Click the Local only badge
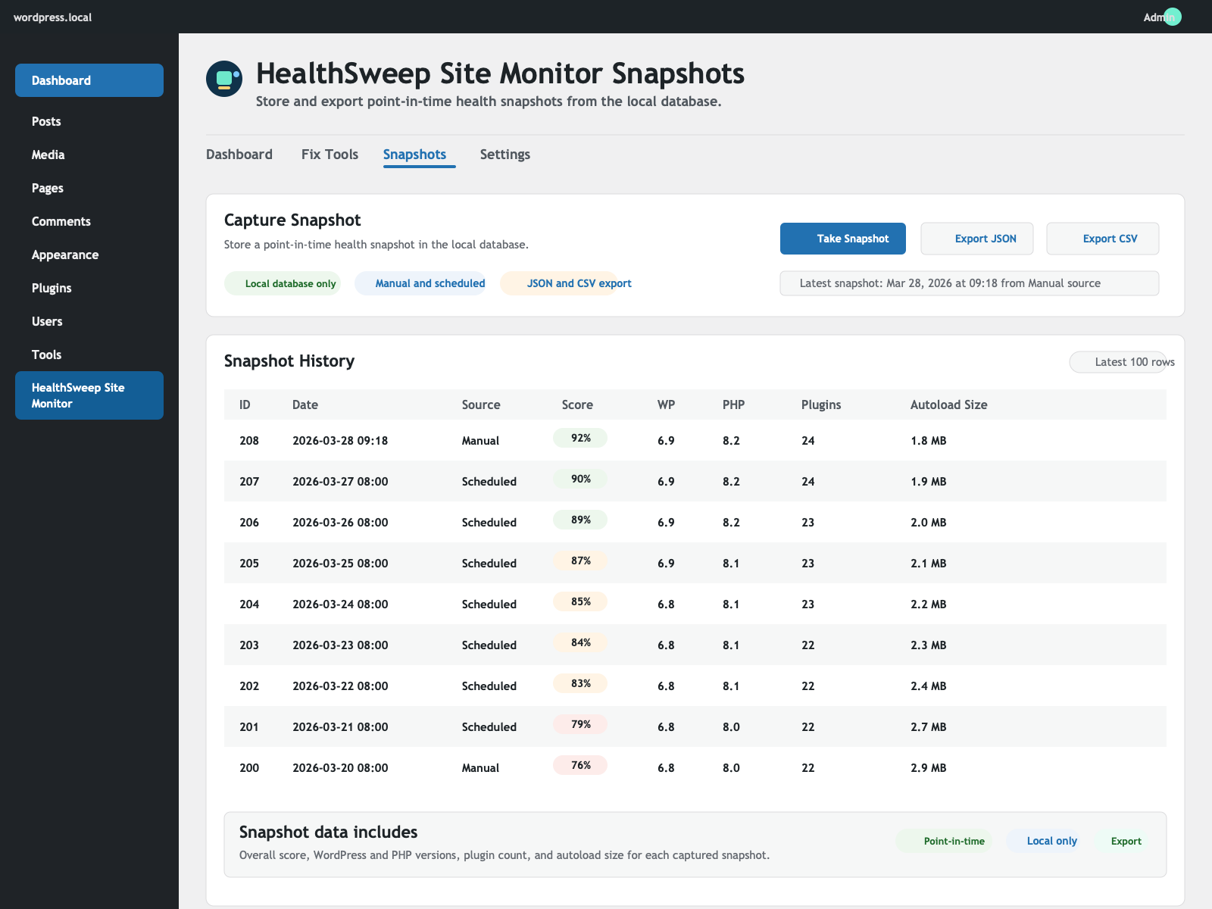This screenshot has height=909, width=1212. point(1051,841)
